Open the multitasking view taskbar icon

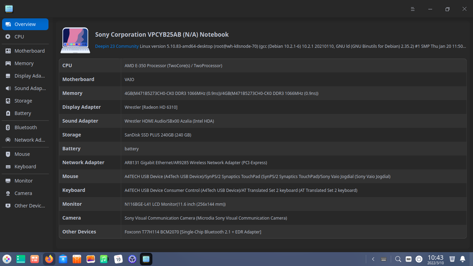pos(35,259)
